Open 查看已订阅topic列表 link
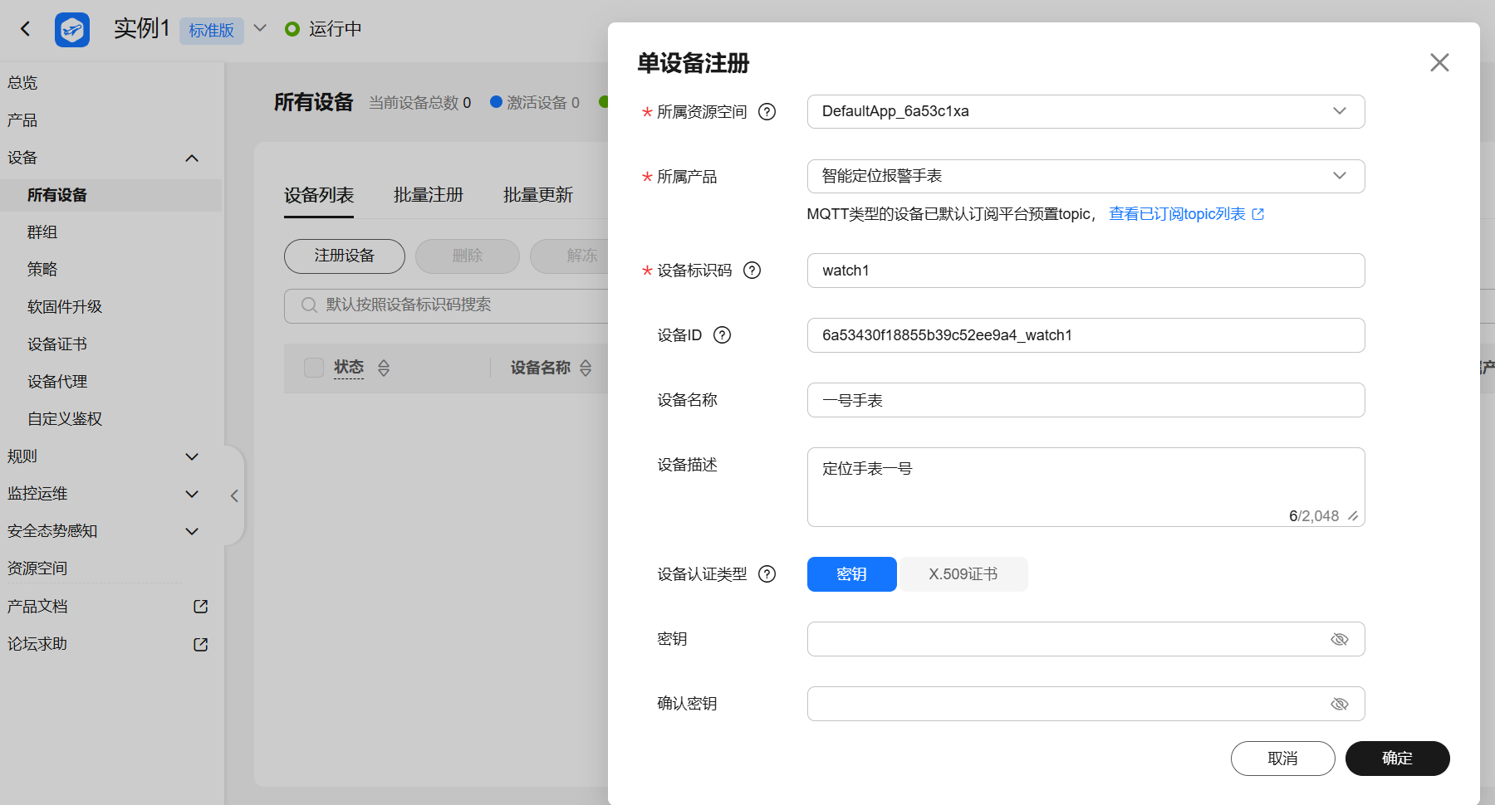The width and height of the screenshot is (1495, 805). pos(1187,214)
